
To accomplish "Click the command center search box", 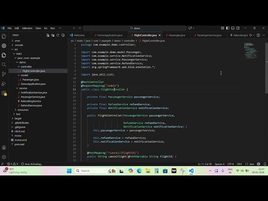I will 135,28.
